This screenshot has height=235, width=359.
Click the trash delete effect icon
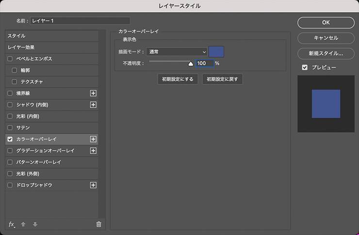pos(98,224)
